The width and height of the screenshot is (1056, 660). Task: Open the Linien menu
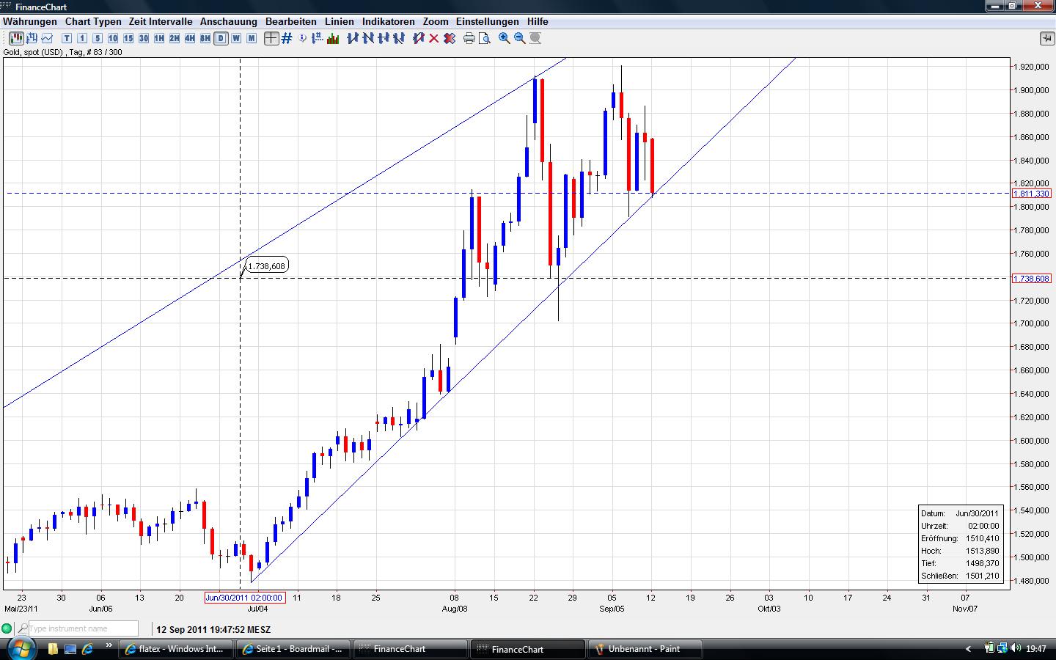(340, 21)
